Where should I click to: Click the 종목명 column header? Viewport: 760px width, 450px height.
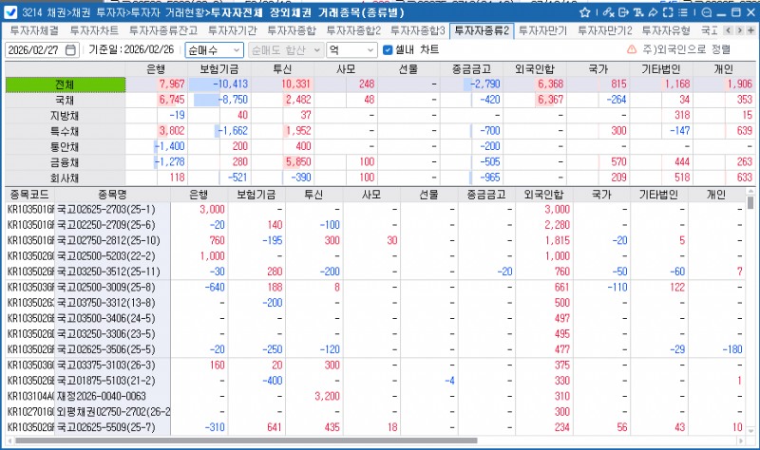pos(112,195)
